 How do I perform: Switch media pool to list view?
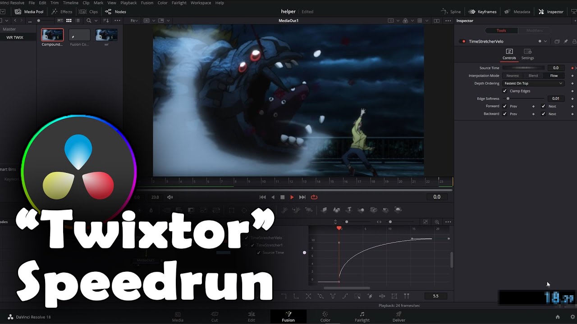[x=78, y=21]
